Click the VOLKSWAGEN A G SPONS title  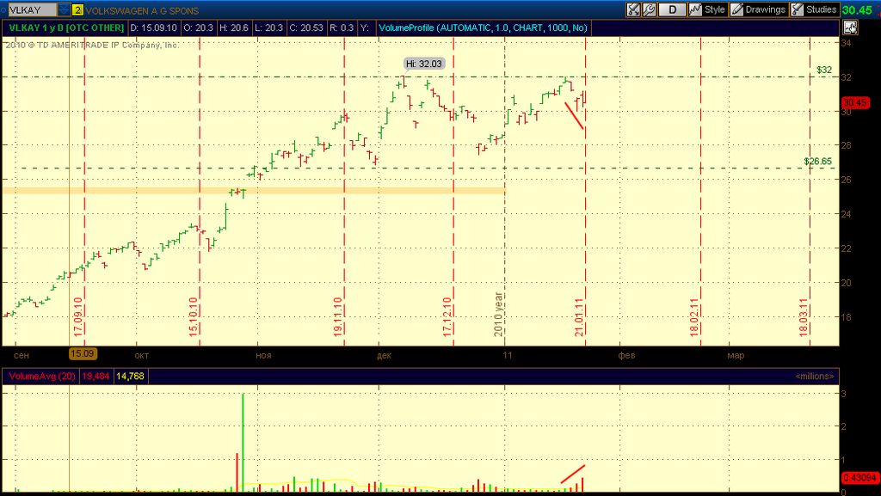tap(142, 10)
